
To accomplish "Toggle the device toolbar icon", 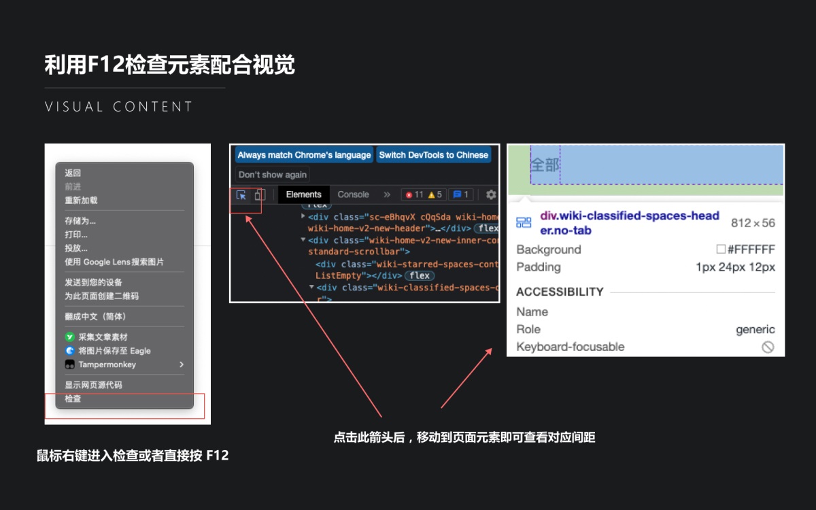I will (259, 195).
